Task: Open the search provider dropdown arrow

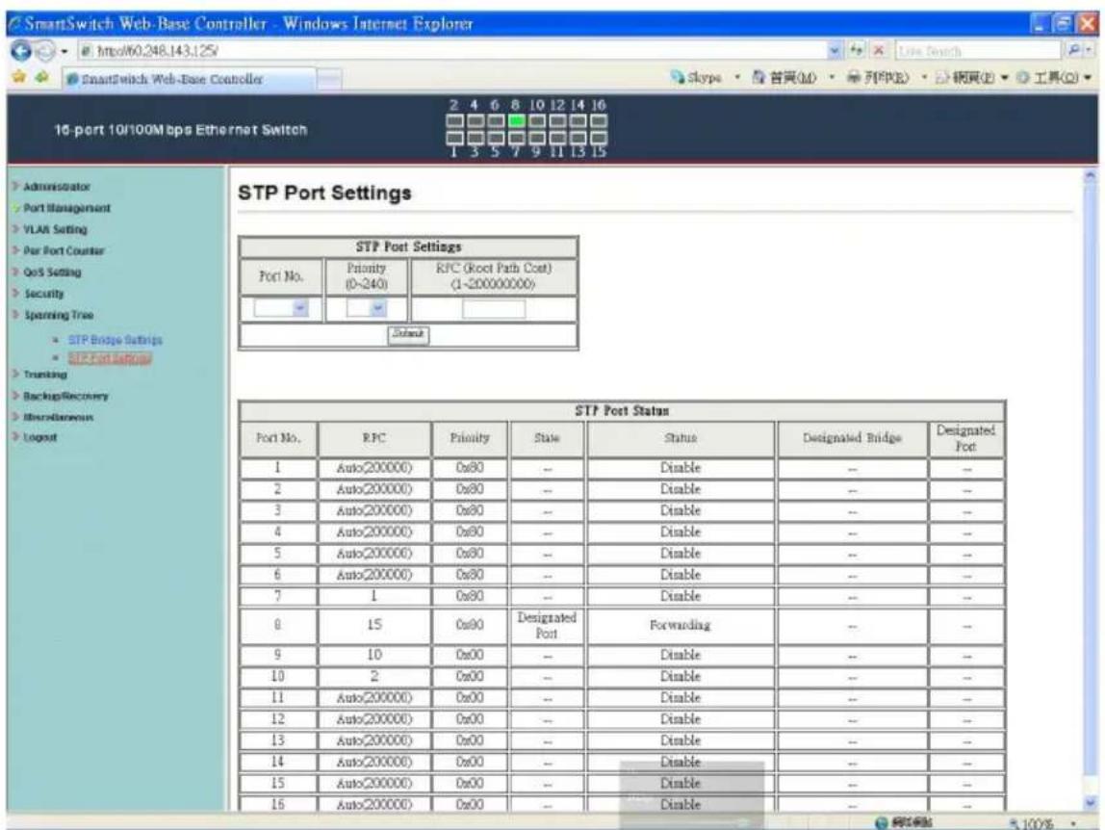Action: click(1090, 51)
